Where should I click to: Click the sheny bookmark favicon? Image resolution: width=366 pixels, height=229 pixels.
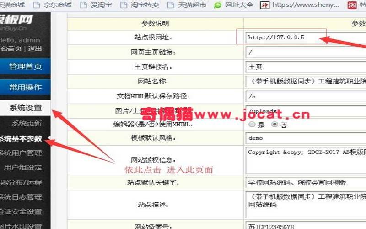[265, 5]
